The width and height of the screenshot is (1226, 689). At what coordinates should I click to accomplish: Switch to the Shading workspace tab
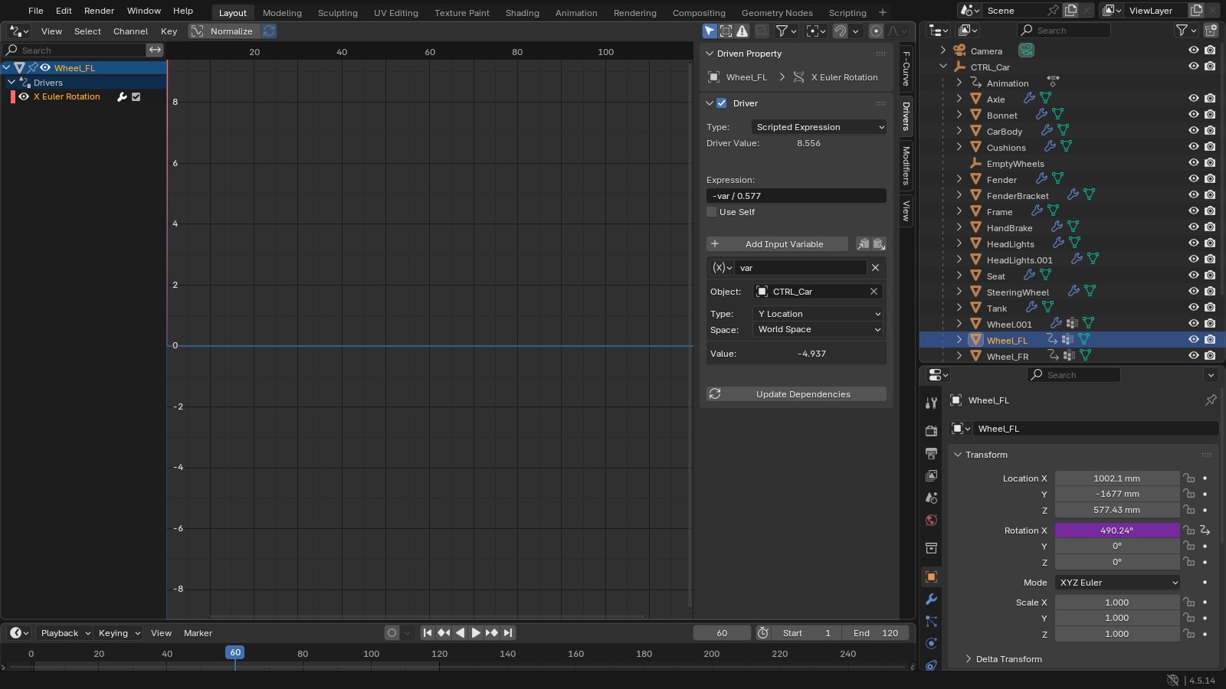pos(522,13)
